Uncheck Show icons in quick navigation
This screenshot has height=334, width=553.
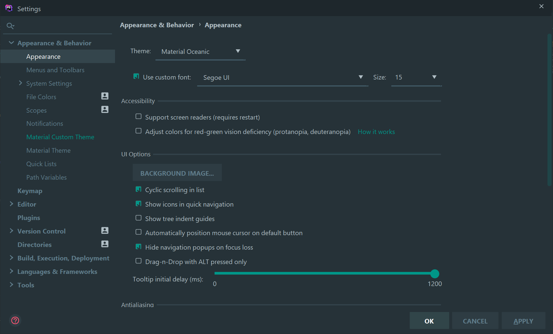pos(139,204)
